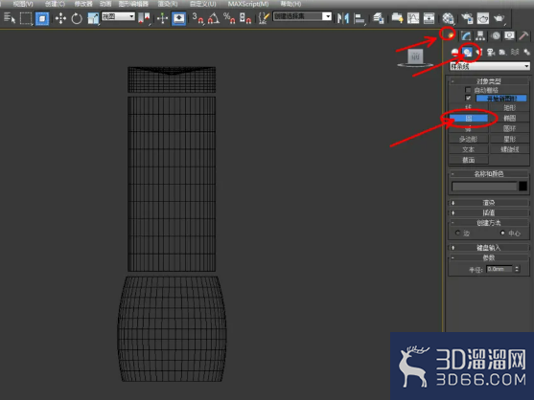534x400 pixels.
Task: Select the Space Warps create category
Action: click(x=515, y=52)
